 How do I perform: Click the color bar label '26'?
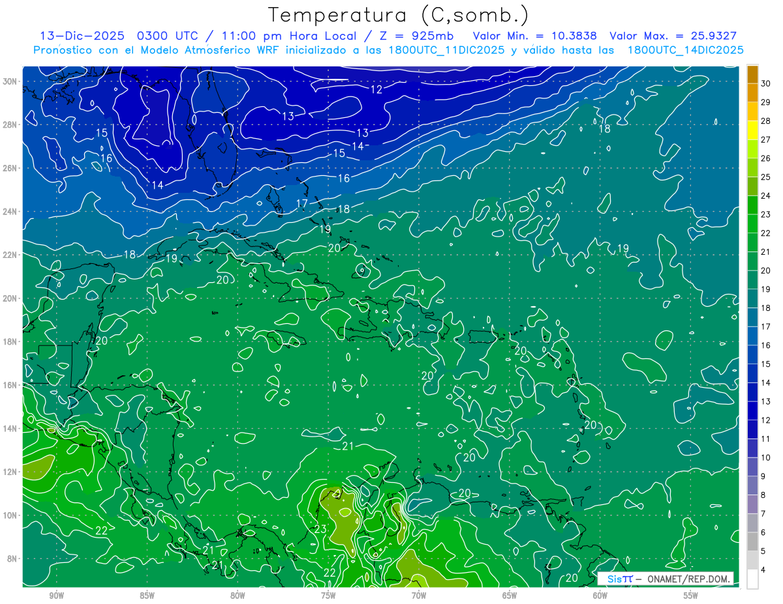pos(765,158)
